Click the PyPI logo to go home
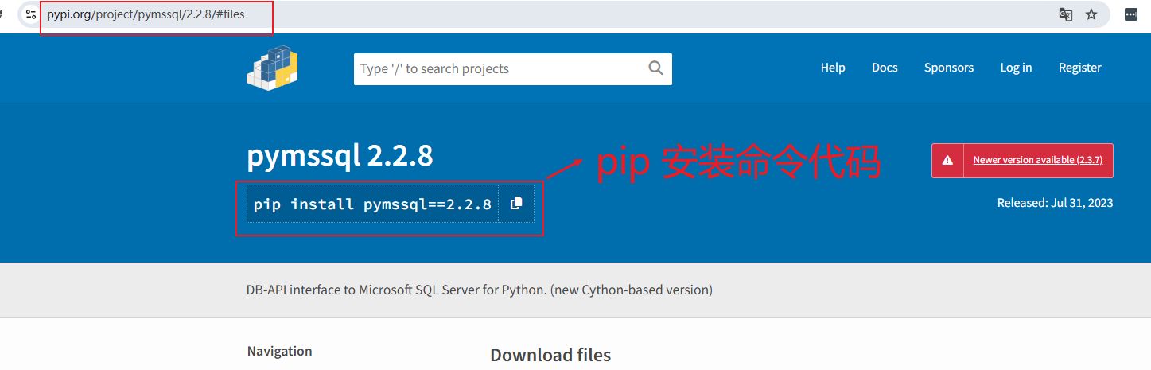Screen dimensions: 1151x370 [272, 67]
